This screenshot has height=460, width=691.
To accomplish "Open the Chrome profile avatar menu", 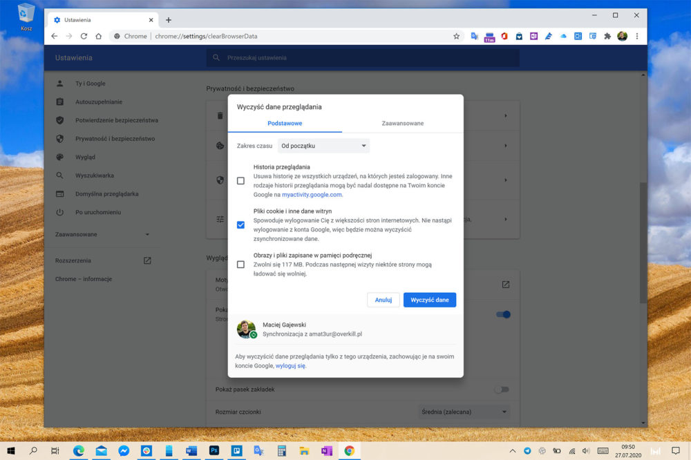I will (x=623, y=36).
